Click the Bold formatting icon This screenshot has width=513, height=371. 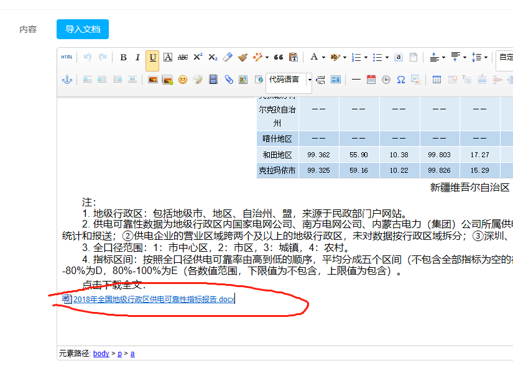pyautogui.click(x=123, y=57)
